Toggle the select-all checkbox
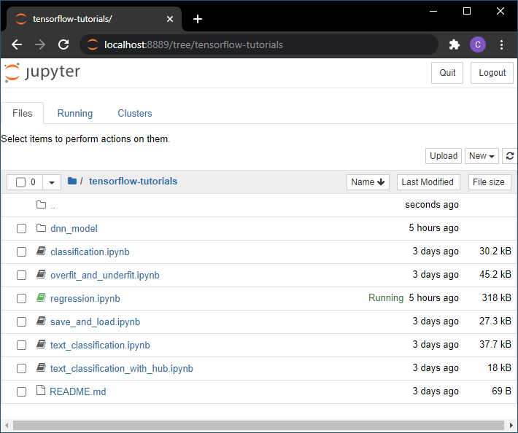 tap(21, 182)
